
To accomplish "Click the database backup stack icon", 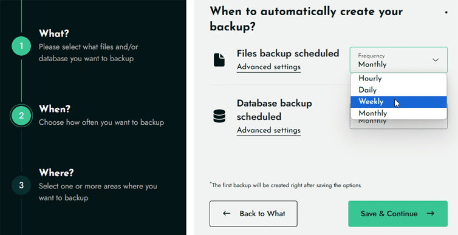I will click(219, 116).
